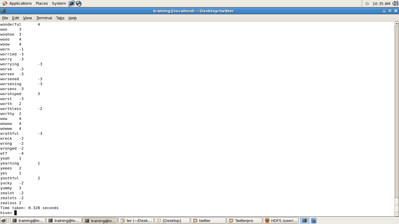Click the scrollbar down arrow

[x=397, y=214]
